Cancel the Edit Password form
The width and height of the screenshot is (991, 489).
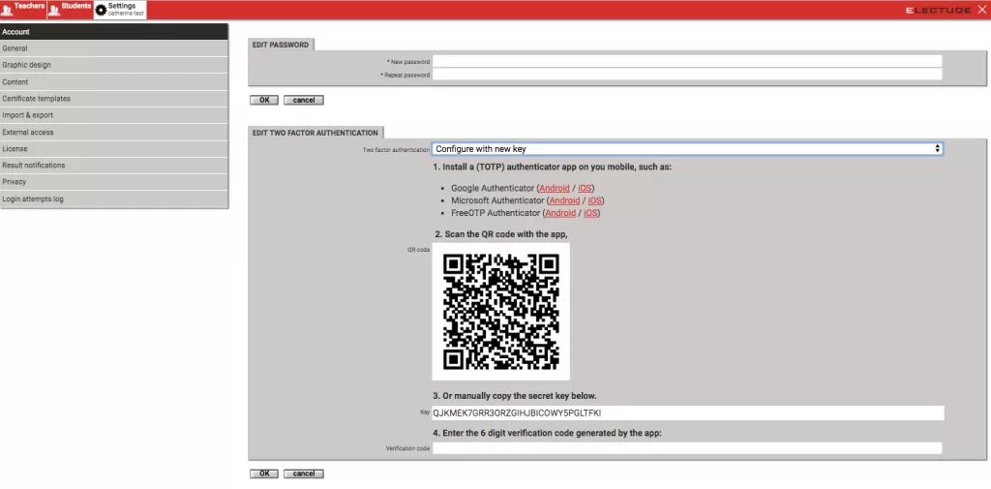[303, 100]
